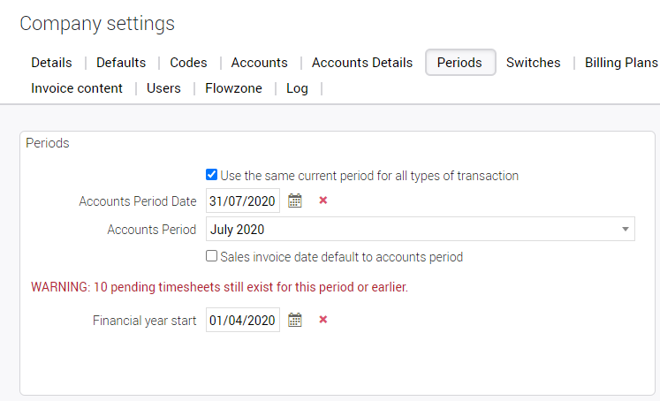The height and width of the screenshot is (401, 660).
Task: Select the Accounts tab
Action: [259, 63]
